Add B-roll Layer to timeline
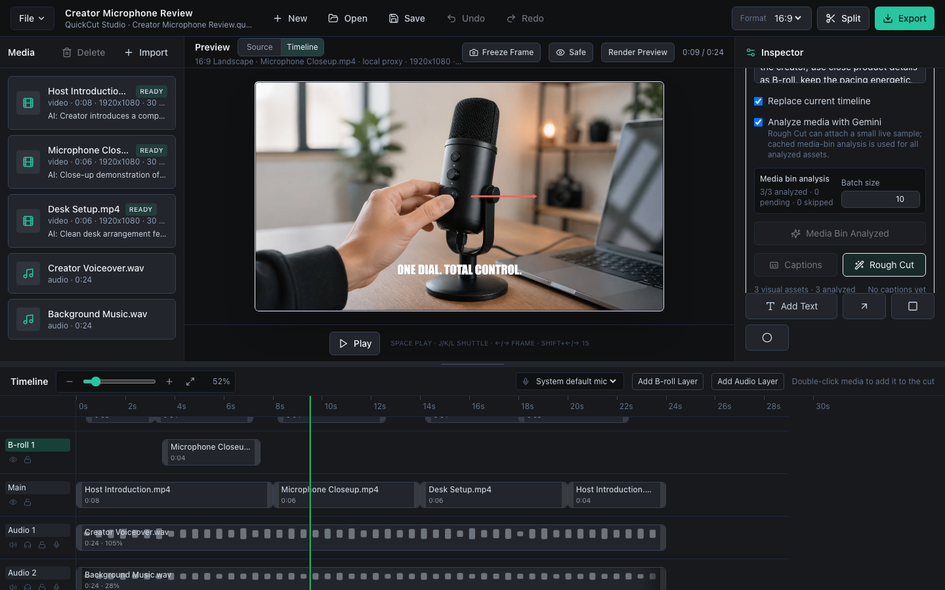945x590 pixels. tap(667, 382)
